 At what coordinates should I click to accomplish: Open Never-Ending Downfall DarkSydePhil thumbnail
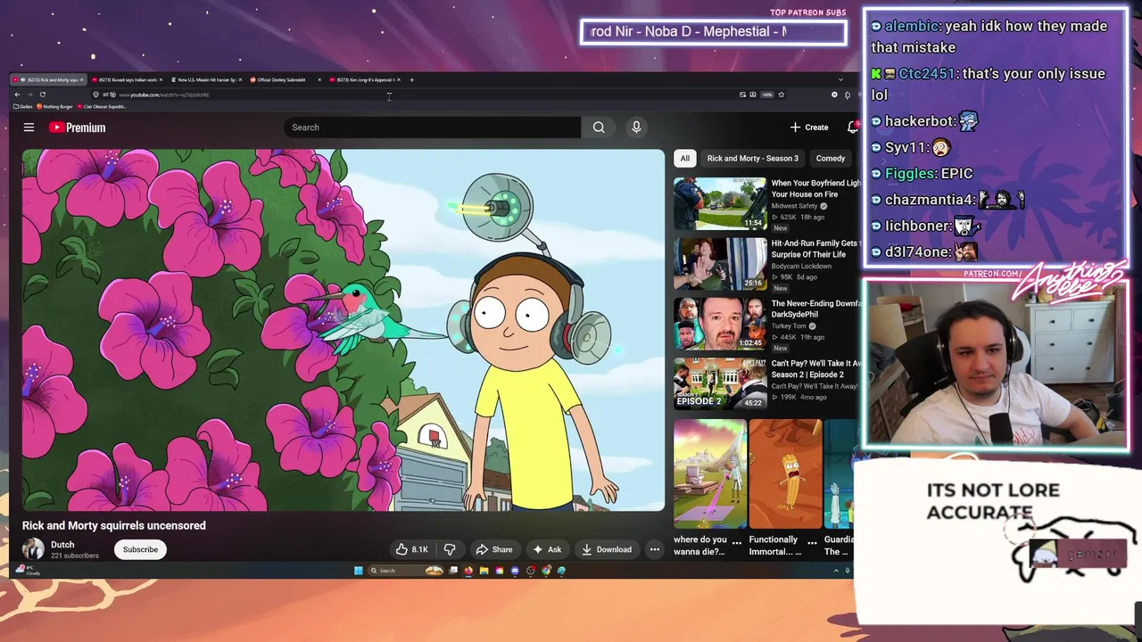click(x=720, y=324)
